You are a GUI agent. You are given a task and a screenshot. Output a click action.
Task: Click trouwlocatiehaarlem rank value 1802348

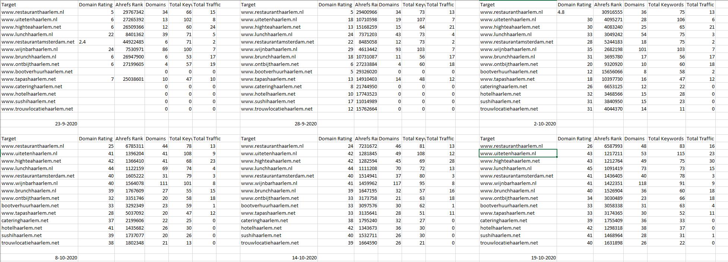130,243
